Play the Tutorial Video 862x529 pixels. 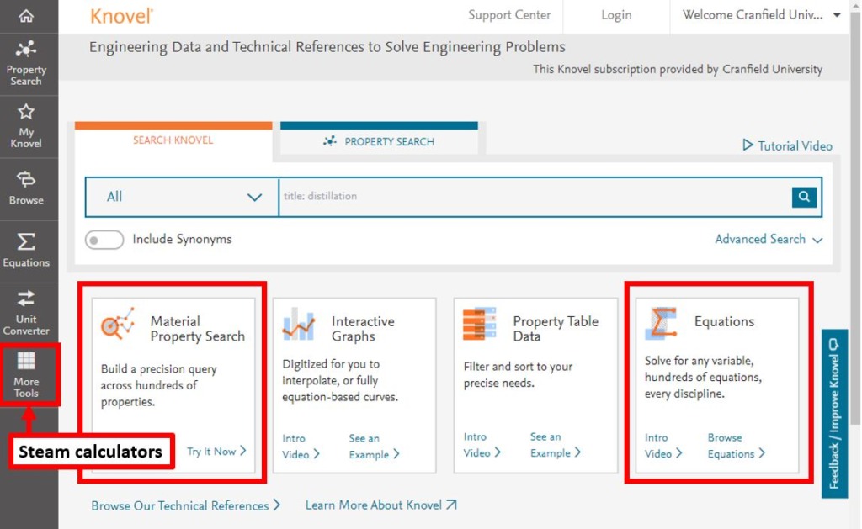tap(787, 145)
